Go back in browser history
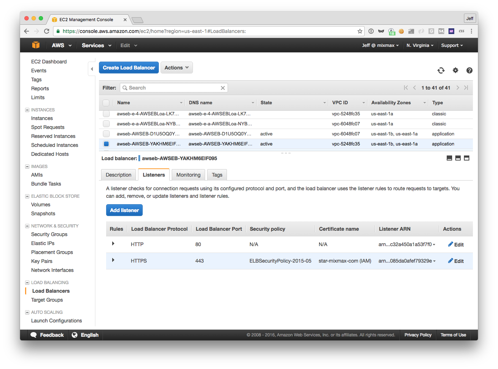498x369 pixels. pyautogui.click(x=27, y=31)
